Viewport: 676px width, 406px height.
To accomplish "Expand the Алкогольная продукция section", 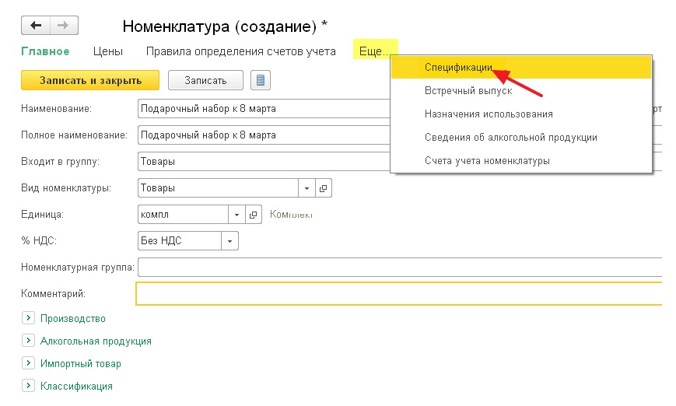I will pos(28,341).
